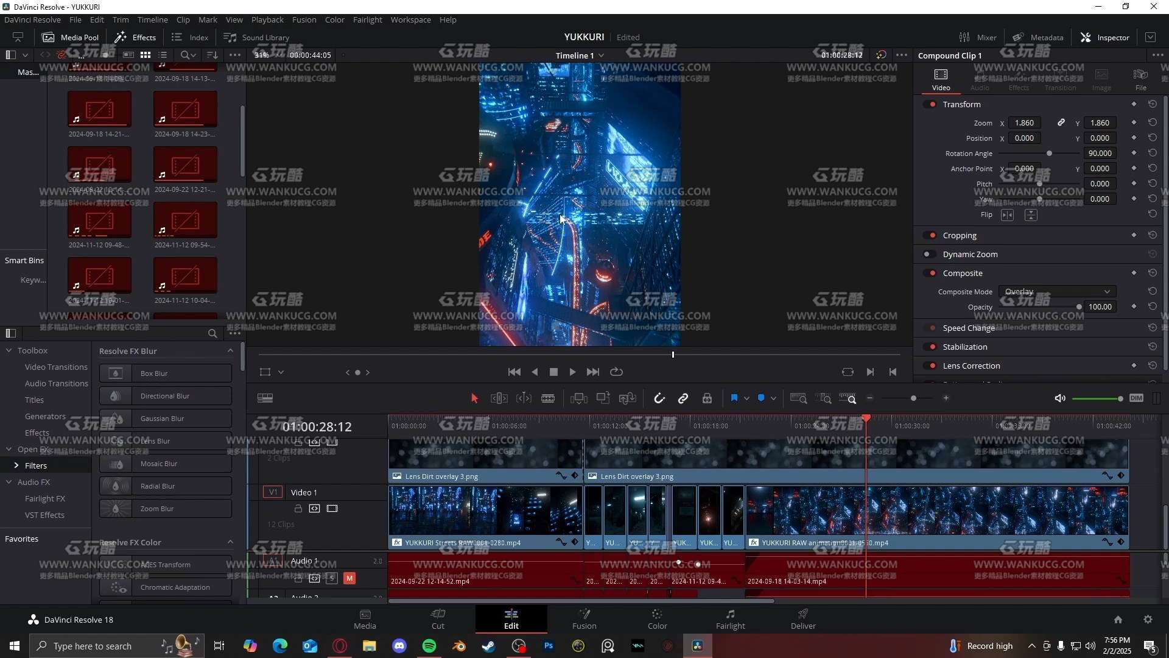The width and height of the screenshot is (1169, 658).
Task: Open the Composite Mode dropdown
Action: click(1056, 292)
